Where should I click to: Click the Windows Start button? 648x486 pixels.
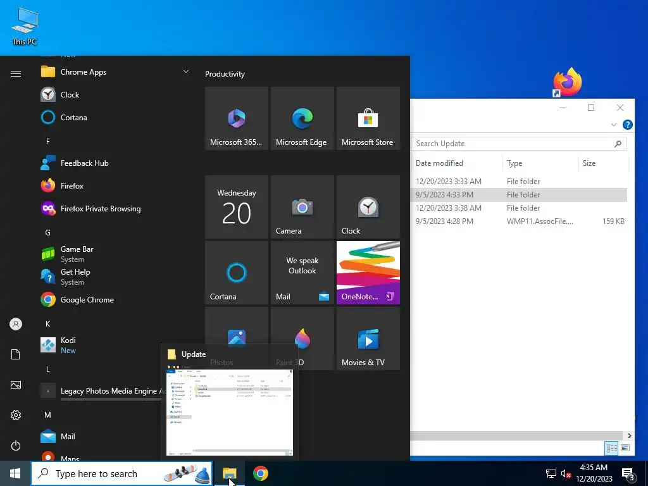click(15, 473)
